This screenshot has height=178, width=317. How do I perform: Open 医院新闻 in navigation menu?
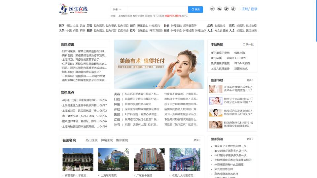coord(251,30)
